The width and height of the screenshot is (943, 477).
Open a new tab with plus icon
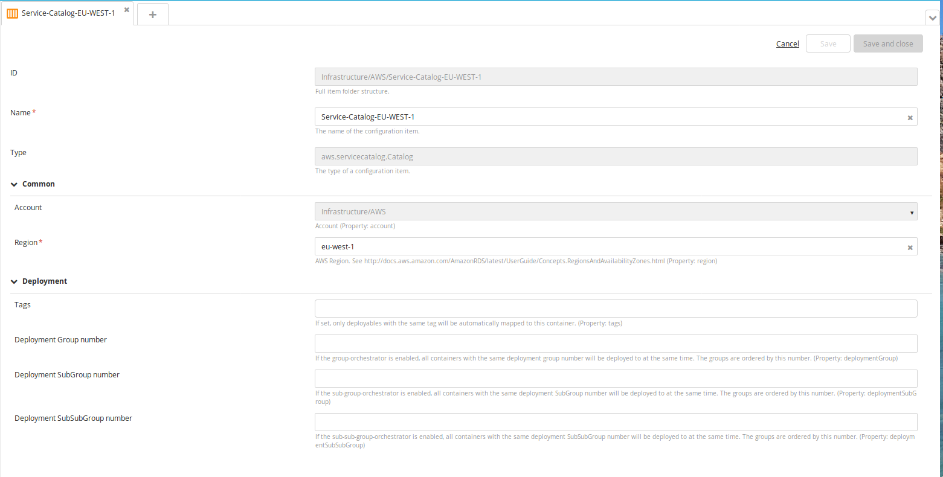153,14
